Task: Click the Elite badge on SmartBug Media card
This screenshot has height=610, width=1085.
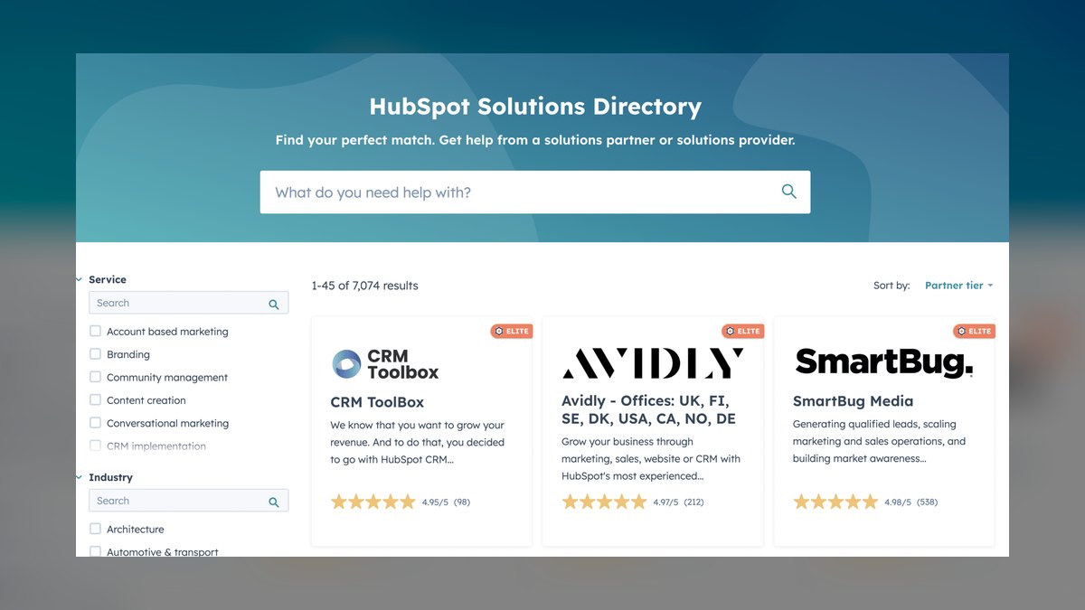Action: pyautogui.click(x=975, y=331)
